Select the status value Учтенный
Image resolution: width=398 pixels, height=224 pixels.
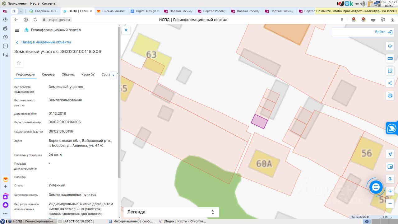click(57, 185)
